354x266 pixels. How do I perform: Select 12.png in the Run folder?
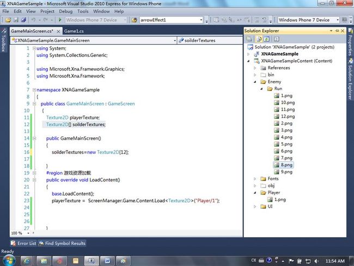[285, 117]
